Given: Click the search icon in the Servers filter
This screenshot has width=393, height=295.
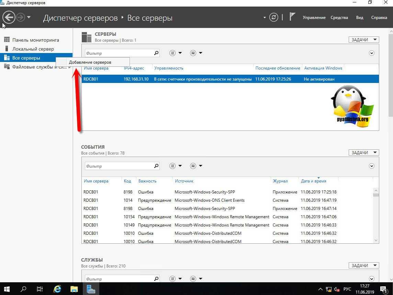Looking at the screenshot, I should point(156,53).
